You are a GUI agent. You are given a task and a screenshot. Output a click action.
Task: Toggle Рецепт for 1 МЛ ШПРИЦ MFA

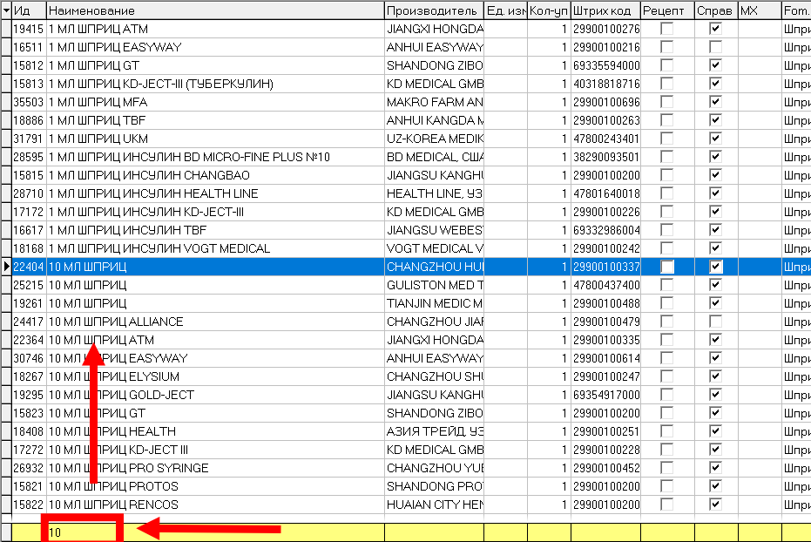click(667, 102)
